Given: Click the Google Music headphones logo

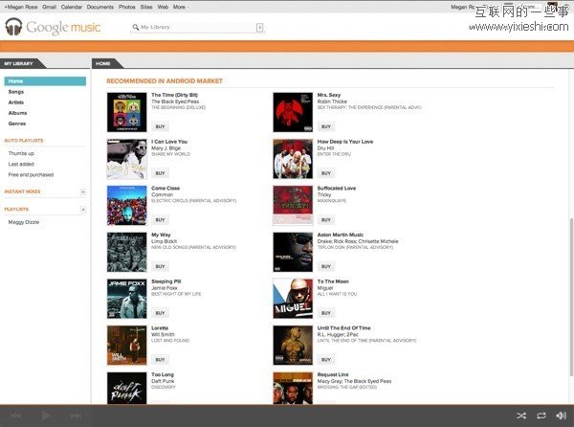Looking at the screenshot, I should point(13,28).
